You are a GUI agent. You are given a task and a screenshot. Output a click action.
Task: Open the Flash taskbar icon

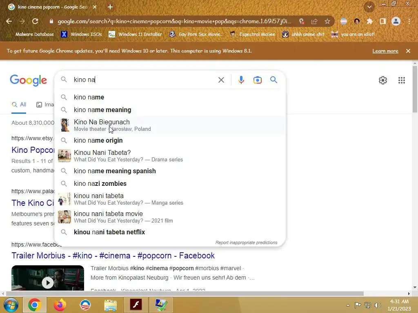pos(136,305)
